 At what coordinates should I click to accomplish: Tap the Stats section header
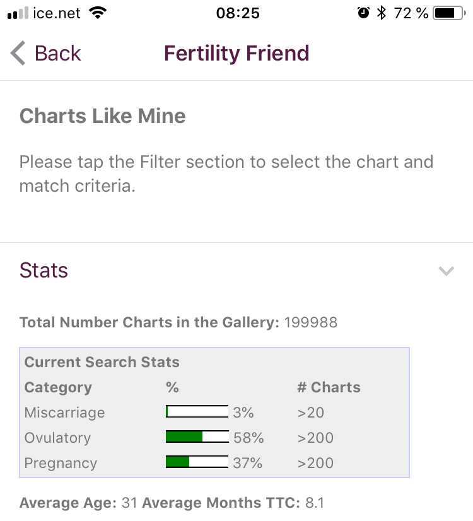click(x=44, y=270)
